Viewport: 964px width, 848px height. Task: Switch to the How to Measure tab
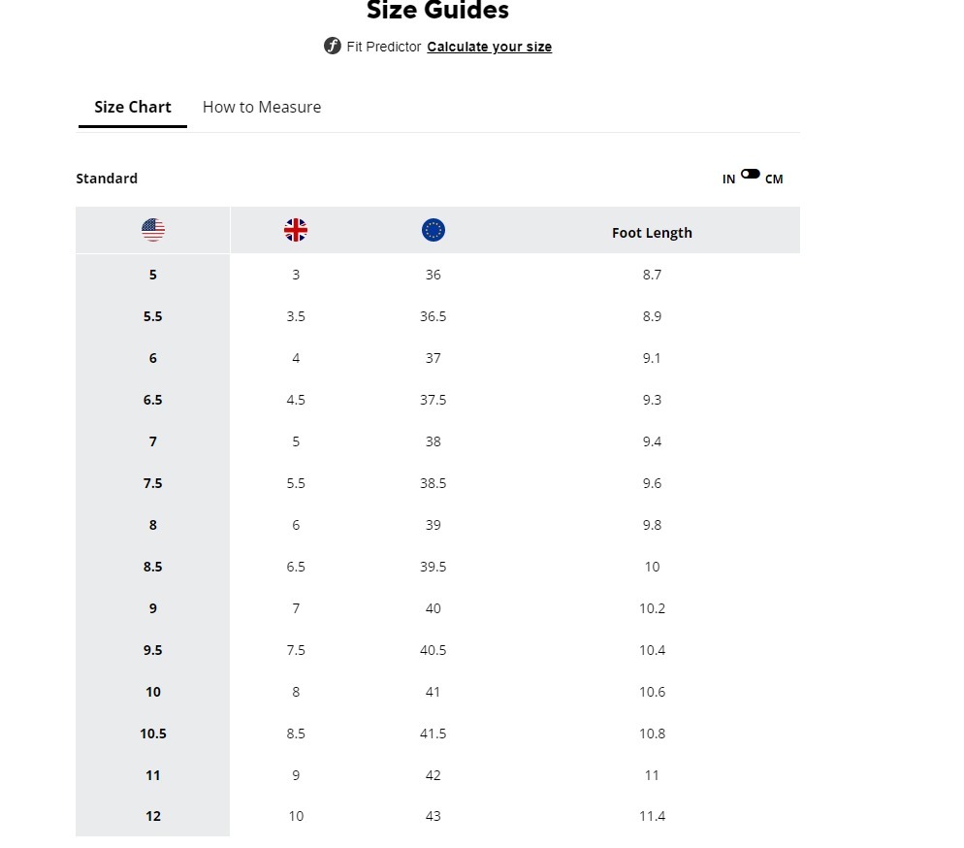[x=262, y=107]
